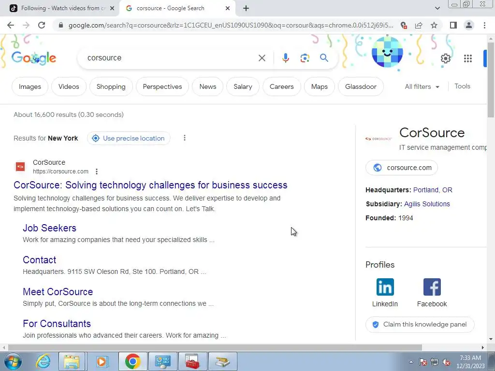
Task: Visit corsource.com button in knowledge panel
Action: tap(402, 168)
